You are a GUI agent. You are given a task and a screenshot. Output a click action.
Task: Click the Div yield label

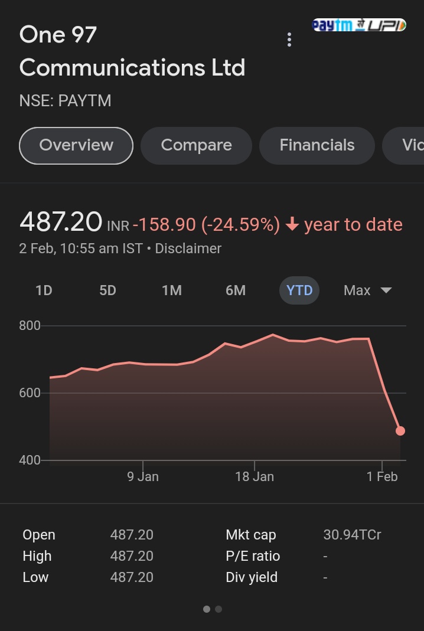click(x=252, y=577)
